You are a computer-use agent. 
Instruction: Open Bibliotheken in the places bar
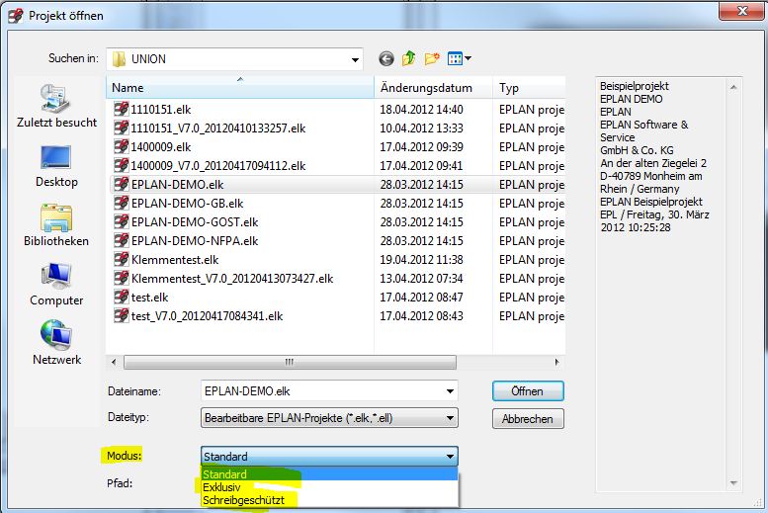click(x=56, y=225)
